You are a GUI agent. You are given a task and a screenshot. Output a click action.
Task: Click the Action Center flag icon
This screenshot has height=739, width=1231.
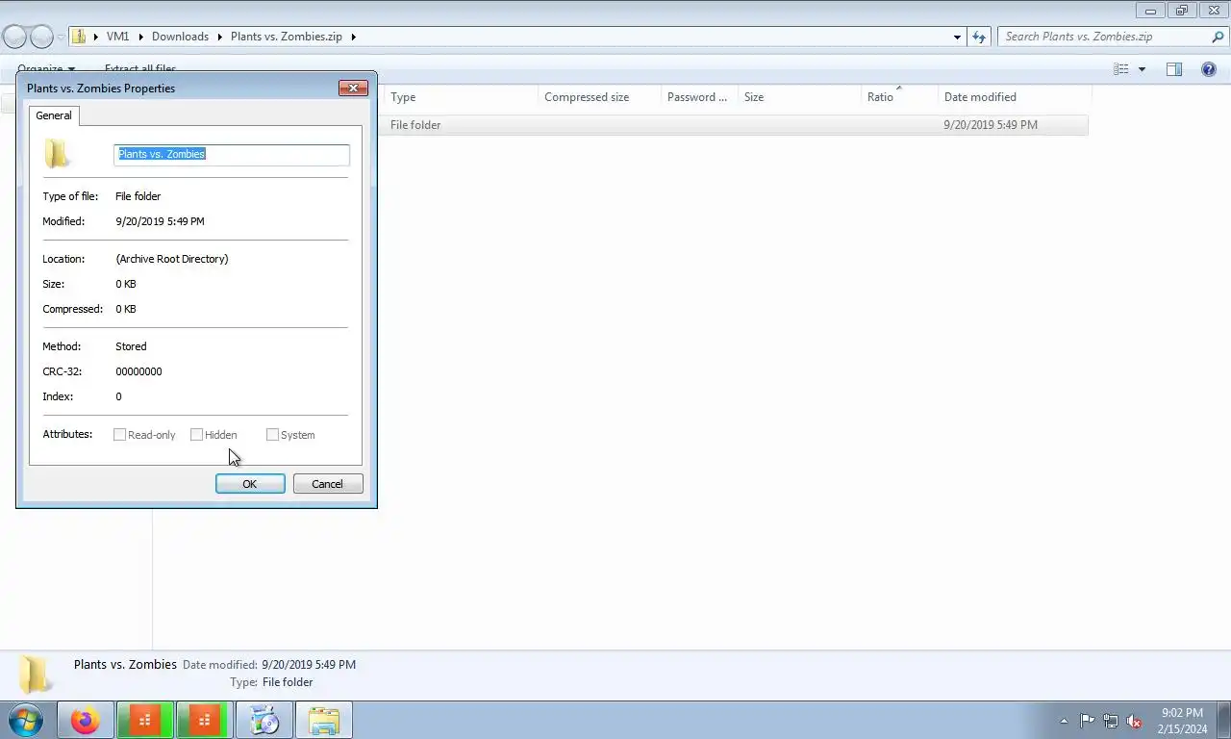point(1087,721)
